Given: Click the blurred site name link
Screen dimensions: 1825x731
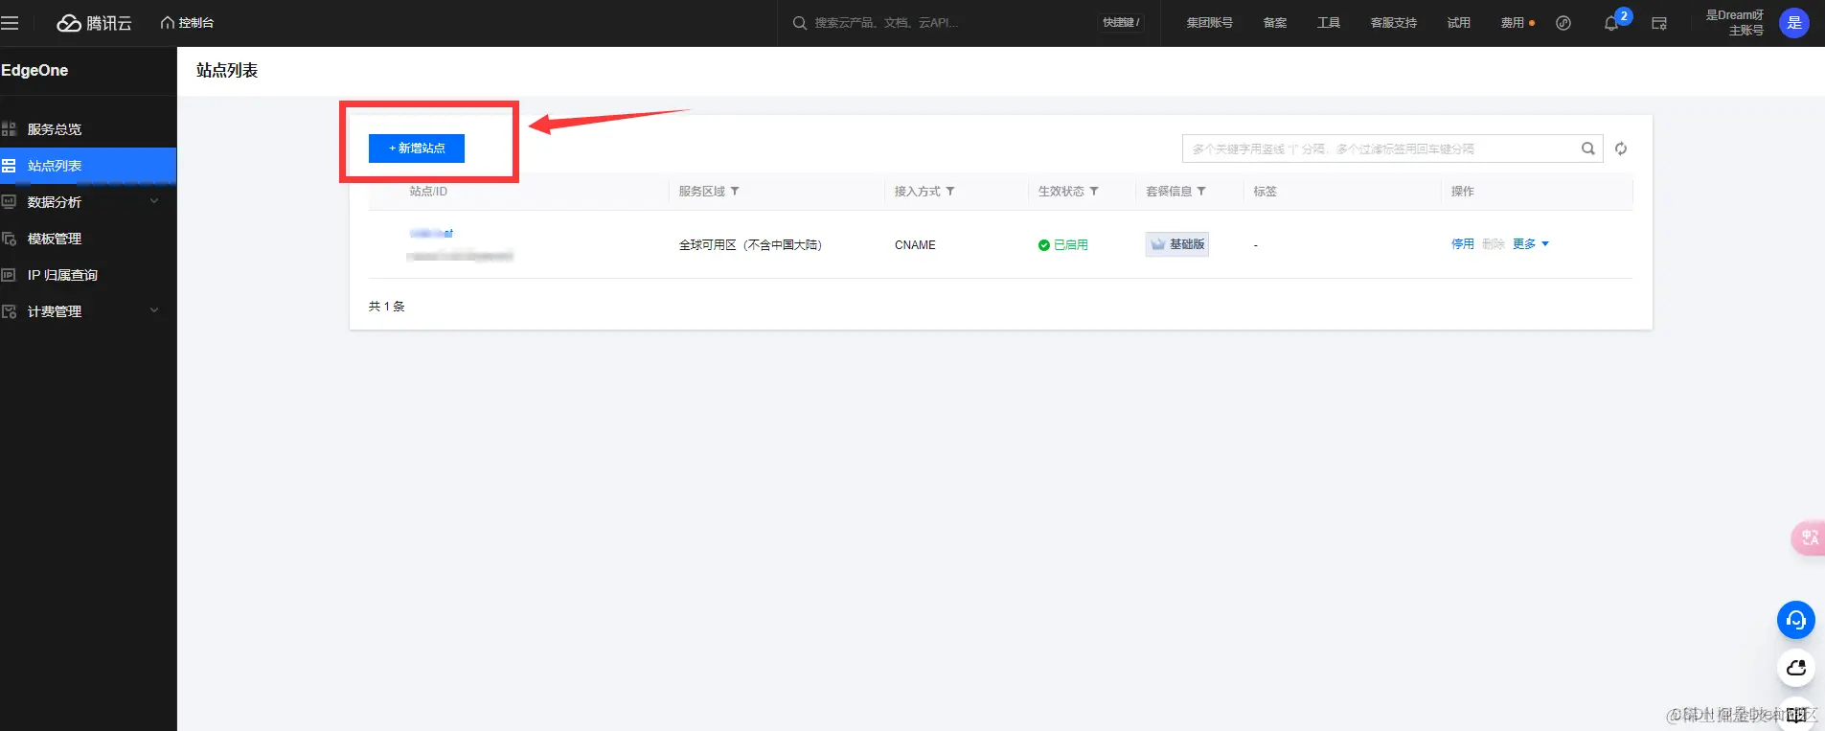Looking at the screenshot, I should tap(431, 233).
